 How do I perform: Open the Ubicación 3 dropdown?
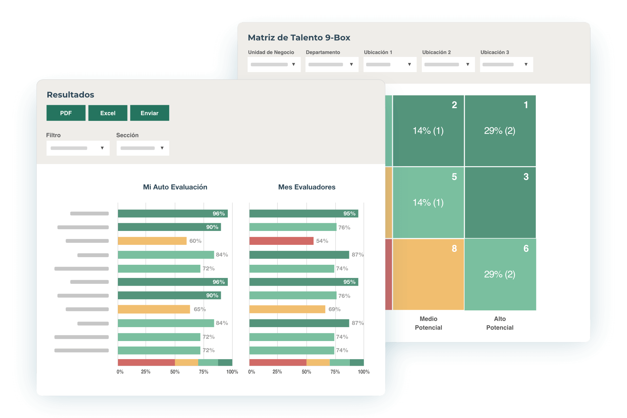pos(506,64)
